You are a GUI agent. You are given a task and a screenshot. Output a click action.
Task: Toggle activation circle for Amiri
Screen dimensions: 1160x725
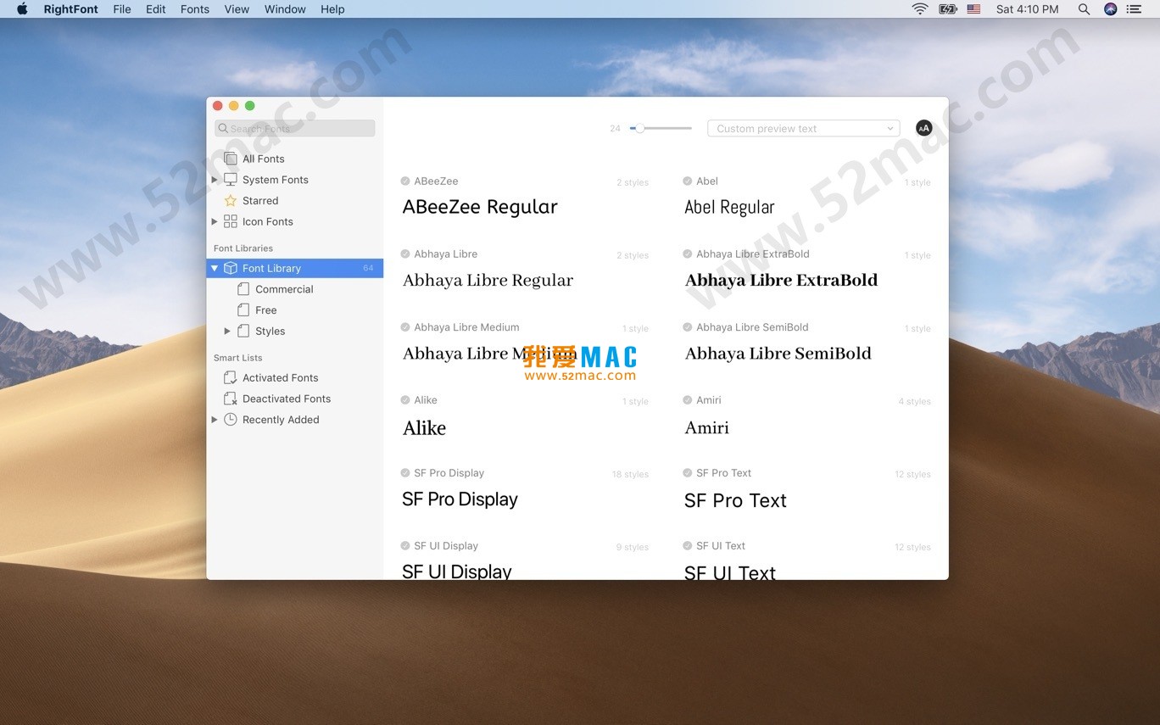(688, 399)
